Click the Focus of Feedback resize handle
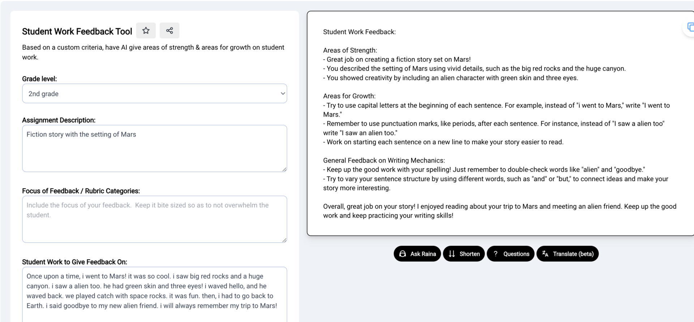 click(284, 240)
